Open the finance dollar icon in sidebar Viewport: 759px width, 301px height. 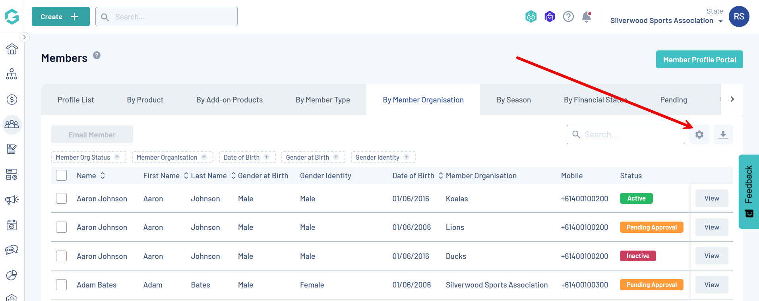(12, 99)
